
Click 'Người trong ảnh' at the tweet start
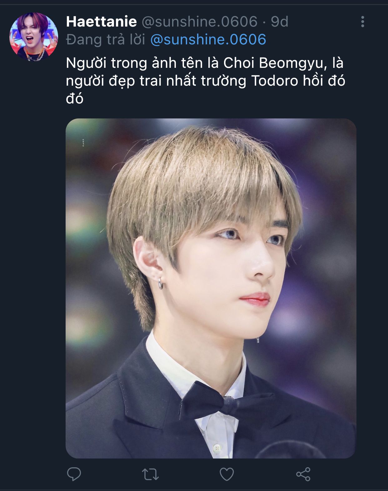coord(107,63)
